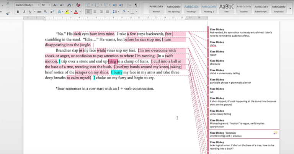Toggle Bold formatting
Screen dimensions: 294x154
click(18, 12)
